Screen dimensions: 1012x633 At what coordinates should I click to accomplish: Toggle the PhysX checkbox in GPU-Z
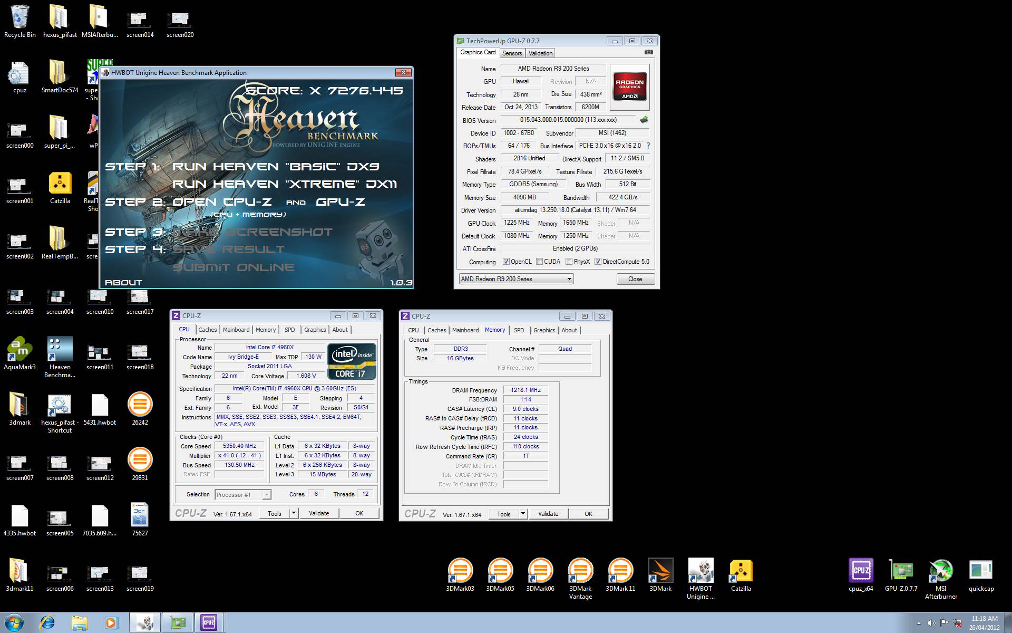tap(569, 262)
